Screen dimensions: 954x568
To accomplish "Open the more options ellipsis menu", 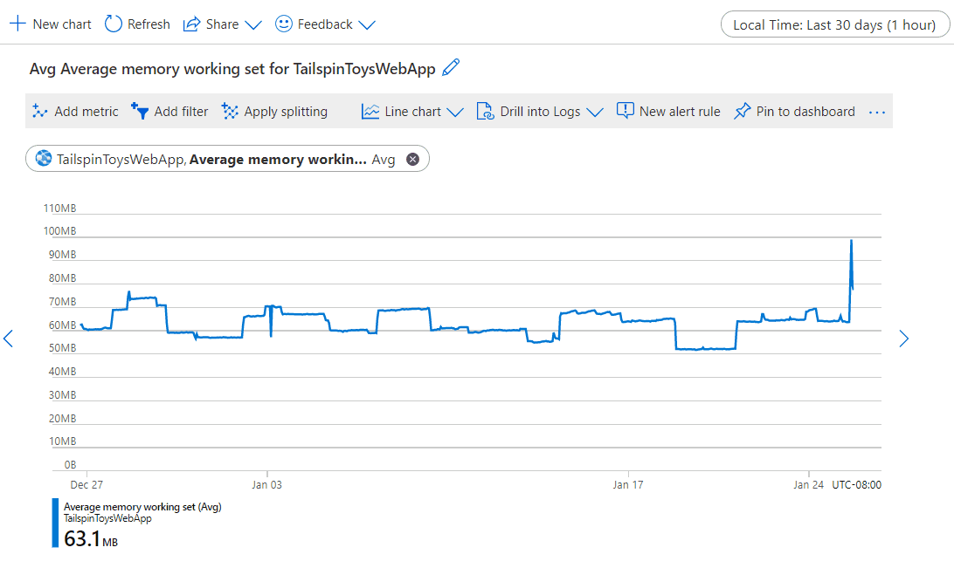I will click(877, 112).
